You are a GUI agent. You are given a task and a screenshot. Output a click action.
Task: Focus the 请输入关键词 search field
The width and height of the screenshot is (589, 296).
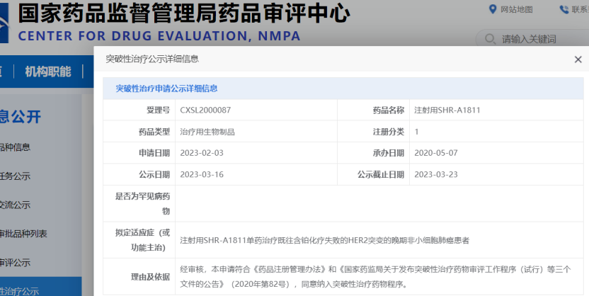click(533, 39)
